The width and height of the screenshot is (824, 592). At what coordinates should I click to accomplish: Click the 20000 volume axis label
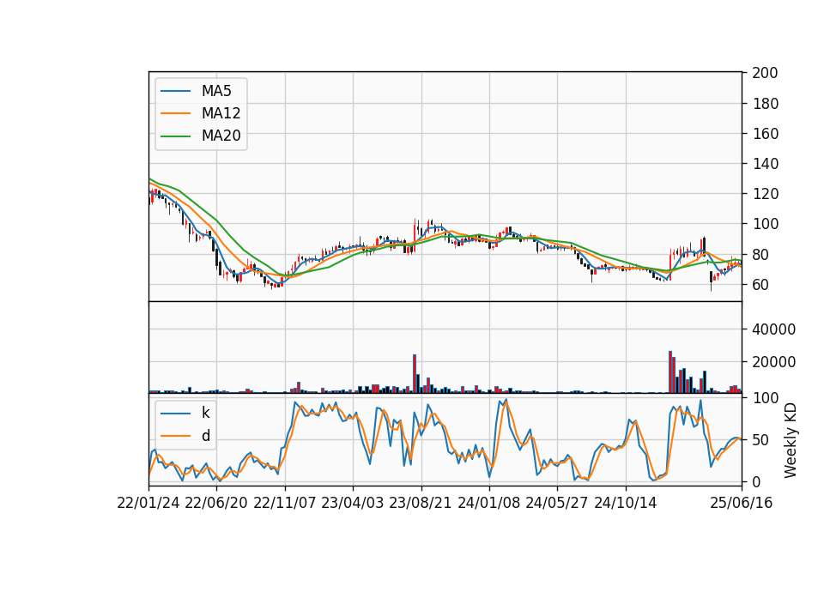tap(773, 362)
